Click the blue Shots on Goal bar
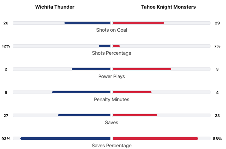The height and width of the screenshot is (149, 226). point(88,23)
